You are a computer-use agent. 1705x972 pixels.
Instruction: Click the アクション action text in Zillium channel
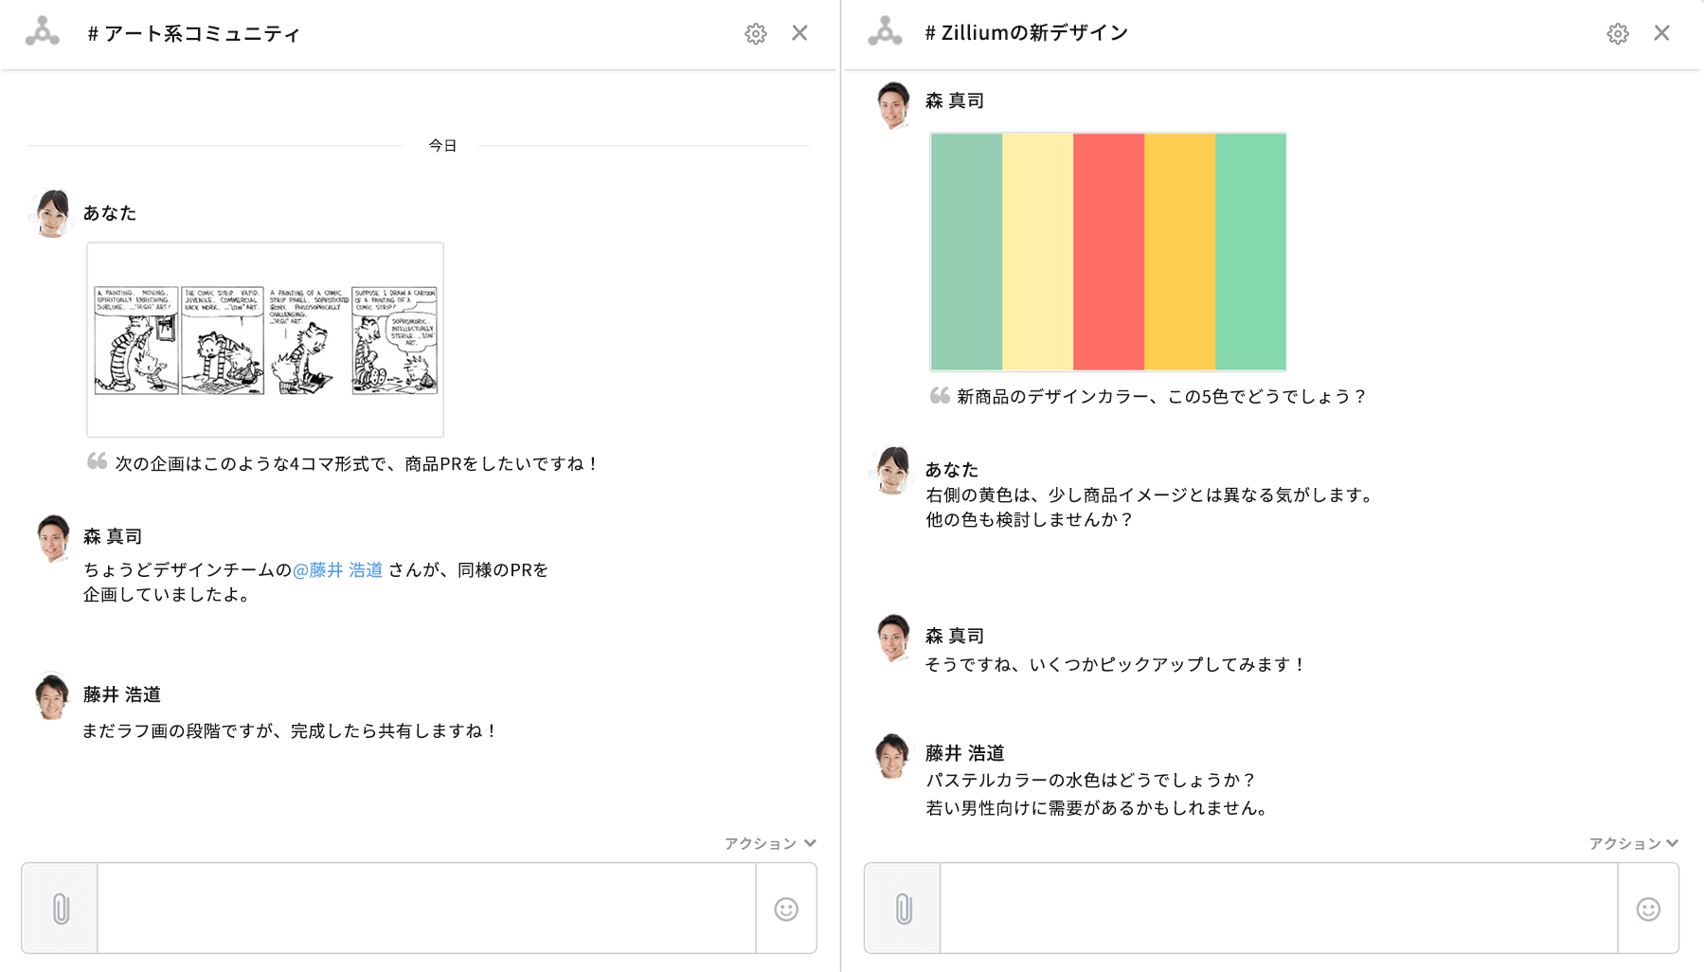pos(1624,842)
